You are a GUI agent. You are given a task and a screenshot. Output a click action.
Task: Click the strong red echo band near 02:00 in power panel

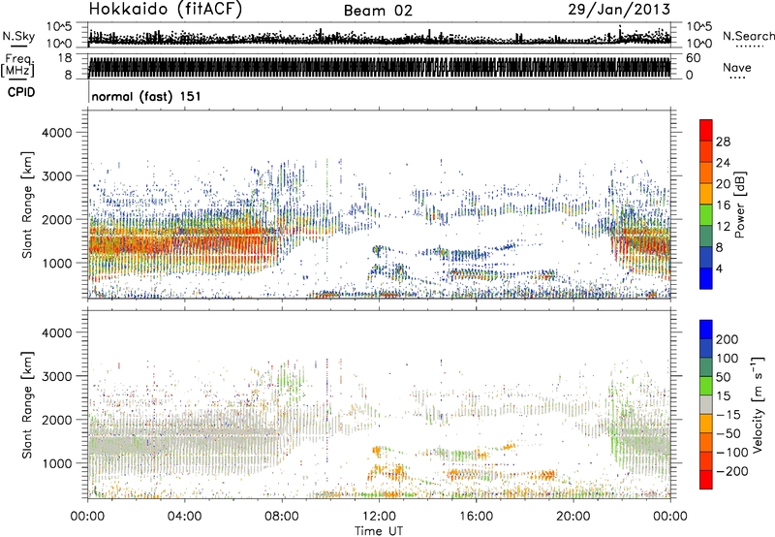(x=136, y=242)
